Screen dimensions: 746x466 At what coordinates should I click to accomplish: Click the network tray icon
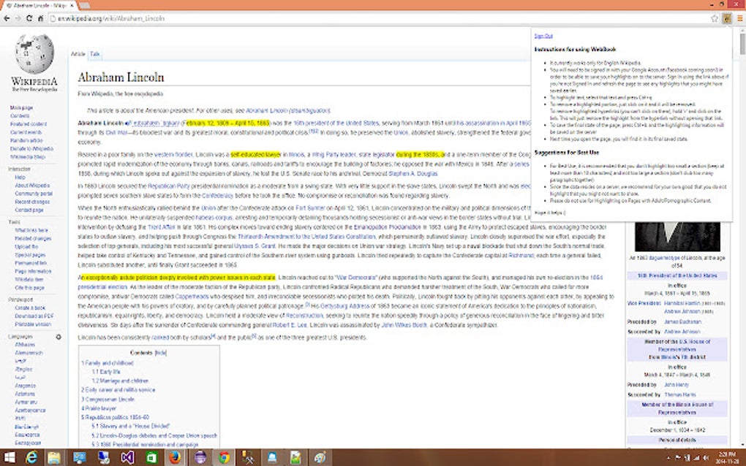point(696,458)
